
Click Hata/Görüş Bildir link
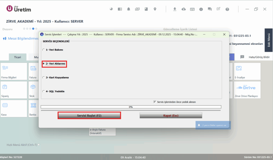259,57
